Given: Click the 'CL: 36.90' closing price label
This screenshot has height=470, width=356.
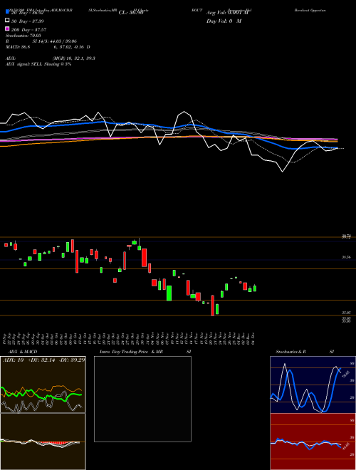Looking at the screenshot, I should click(x=131, y=13).
